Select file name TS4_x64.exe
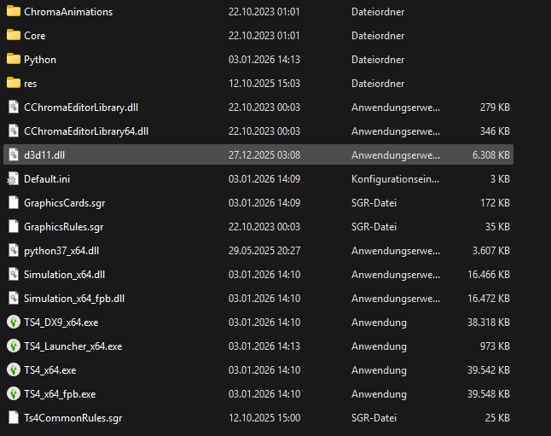Image resolution: width=551 pixels, height=436 pixels. point(50,370)
